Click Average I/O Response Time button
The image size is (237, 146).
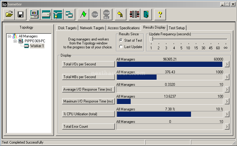[x=88, y=89]
